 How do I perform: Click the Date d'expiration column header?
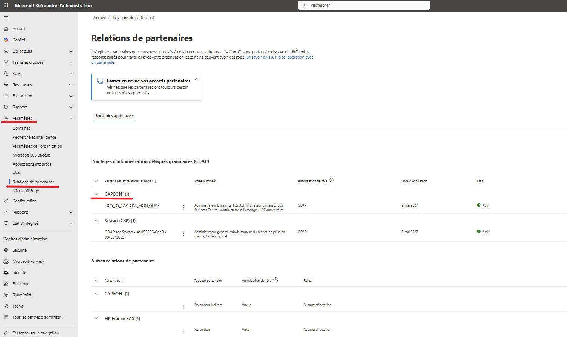click(x=414, y=181)
